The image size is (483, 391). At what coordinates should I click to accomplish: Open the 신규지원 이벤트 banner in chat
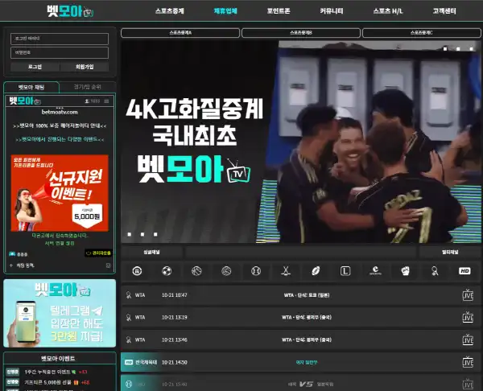pos(60,193)
